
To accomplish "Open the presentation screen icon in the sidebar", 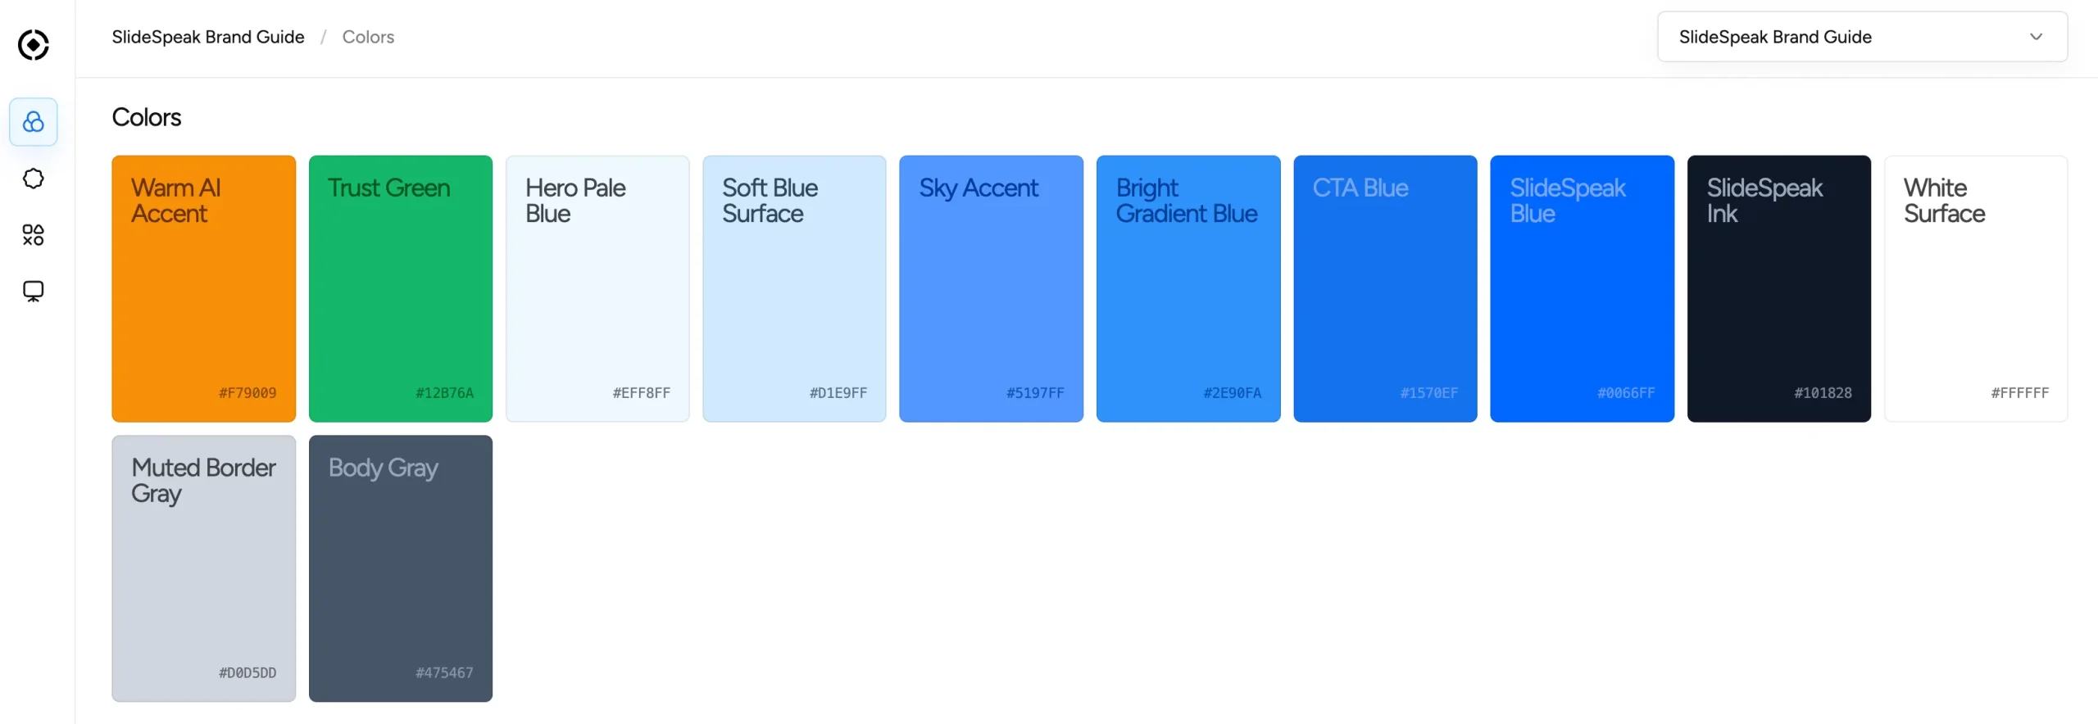I will tap(33, 292).
